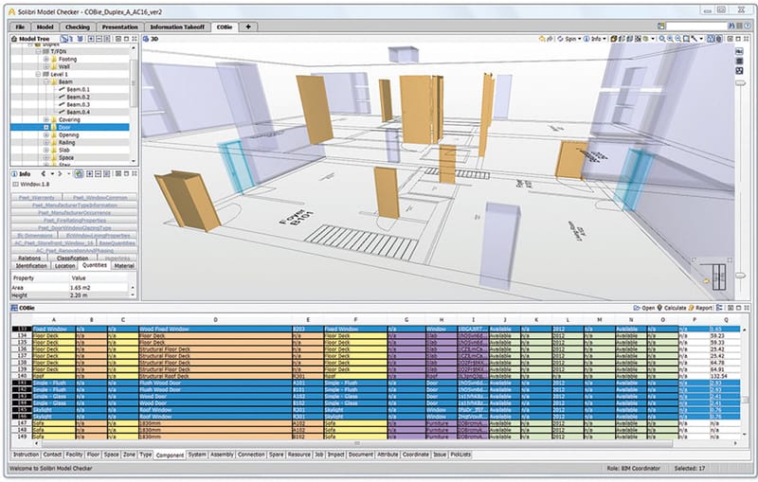Open the Information Takeoff tab
This screenshot has height=482, width=758.
tap(180, 27)
